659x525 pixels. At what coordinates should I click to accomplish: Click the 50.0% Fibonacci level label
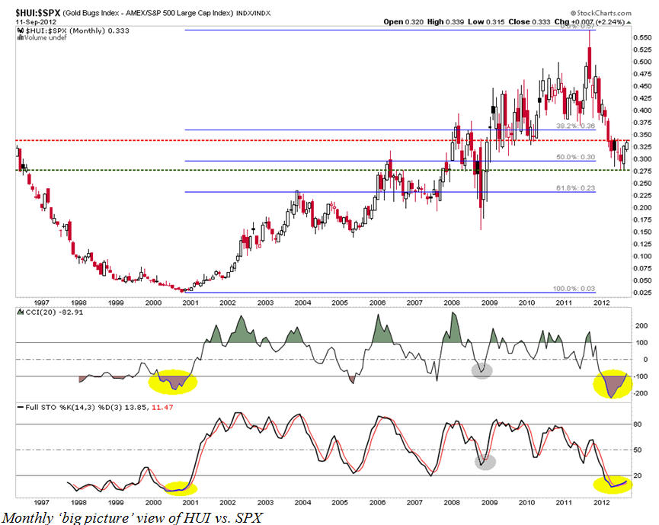click(x=577, y=156)
